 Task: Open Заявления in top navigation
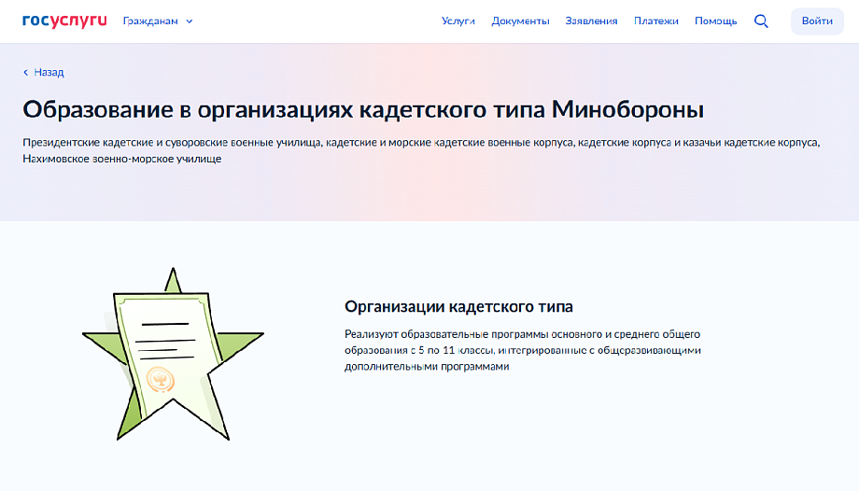[591, 21]
